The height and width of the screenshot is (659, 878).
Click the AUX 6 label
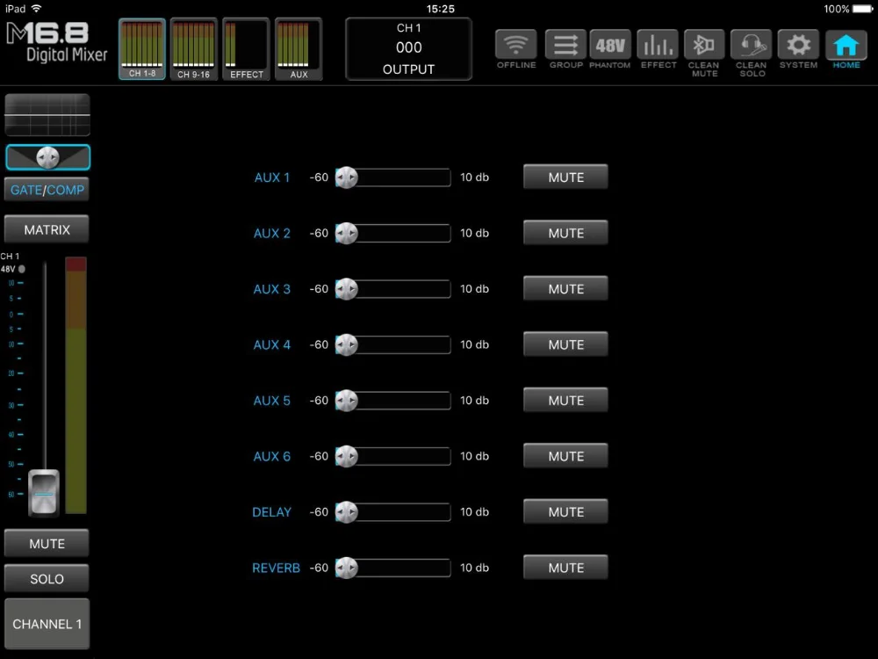[x=272, y=456]
